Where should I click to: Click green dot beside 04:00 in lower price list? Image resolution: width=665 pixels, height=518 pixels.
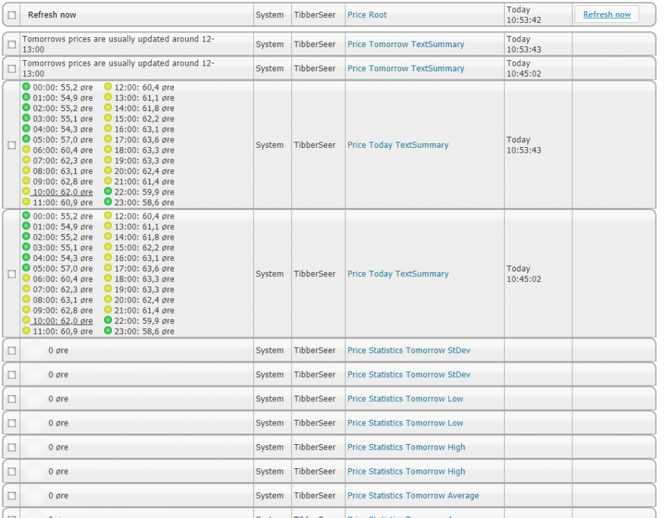(26, 258)
